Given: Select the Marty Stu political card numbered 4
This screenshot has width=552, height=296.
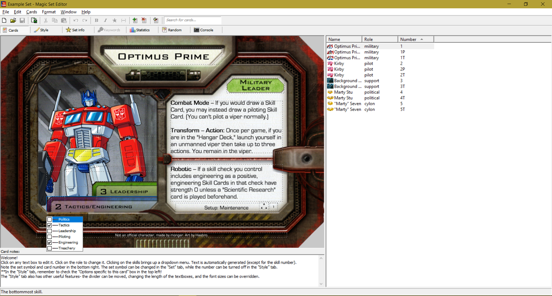Looking at the screenshot, I should click(x=380, y=92).
